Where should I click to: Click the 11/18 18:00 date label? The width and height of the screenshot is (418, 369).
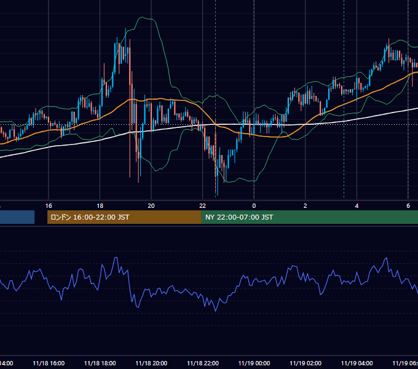[x=100, y=363]
